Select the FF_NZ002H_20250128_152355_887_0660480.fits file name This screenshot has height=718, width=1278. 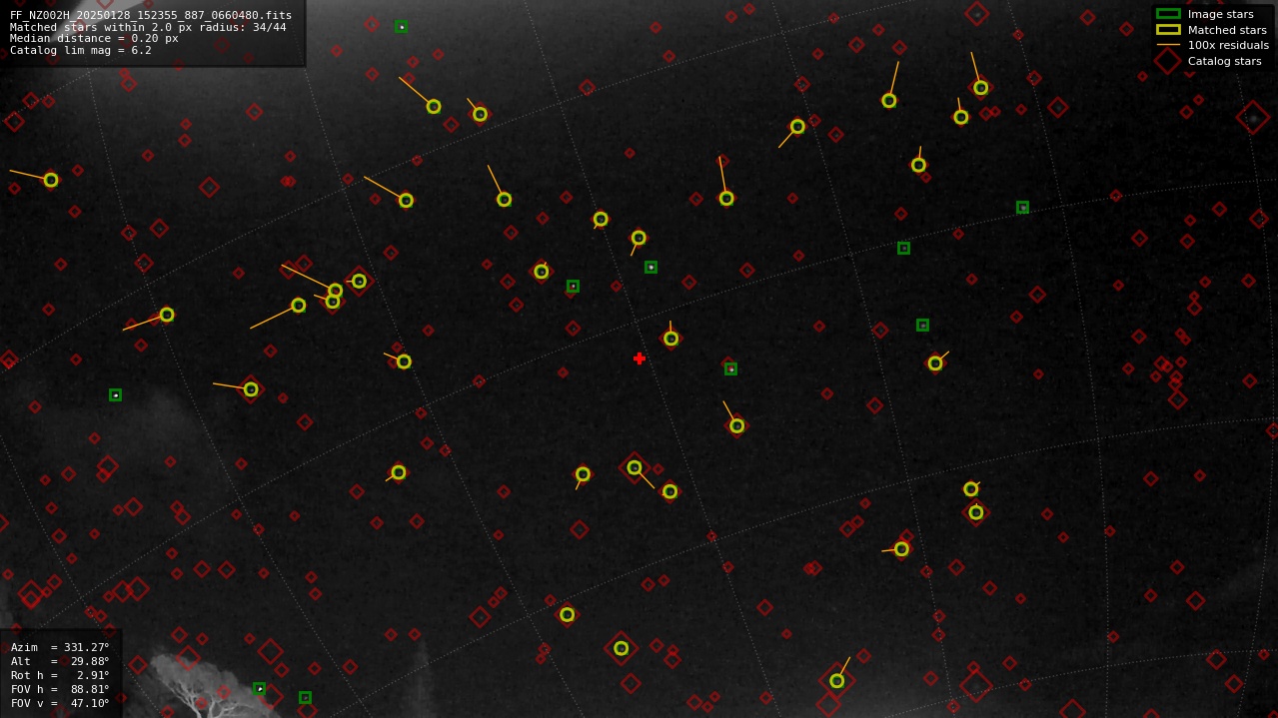[x=151, y=15]
